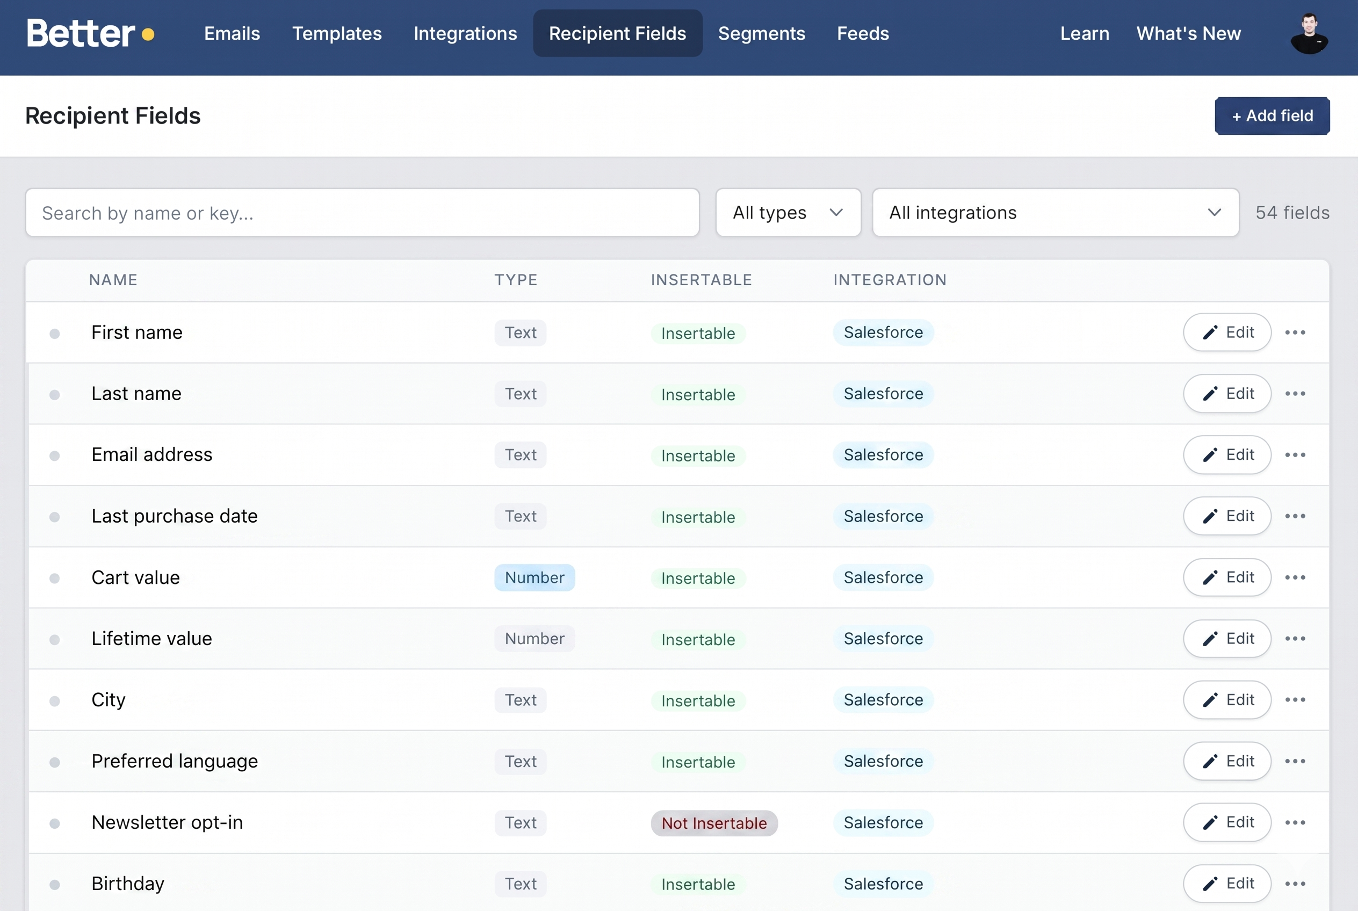1358x911 pixels.
Task: Open the three-dot menu for First name
Action: (1296, 332)
